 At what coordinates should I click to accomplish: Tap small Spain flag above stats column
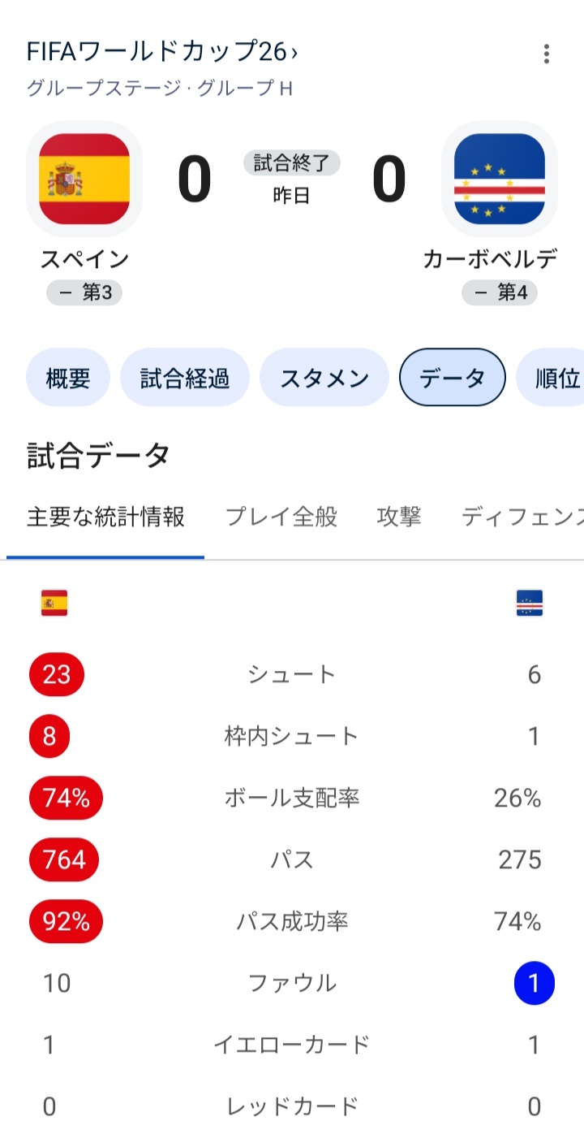pyautogui.click(x=54, y=604)
